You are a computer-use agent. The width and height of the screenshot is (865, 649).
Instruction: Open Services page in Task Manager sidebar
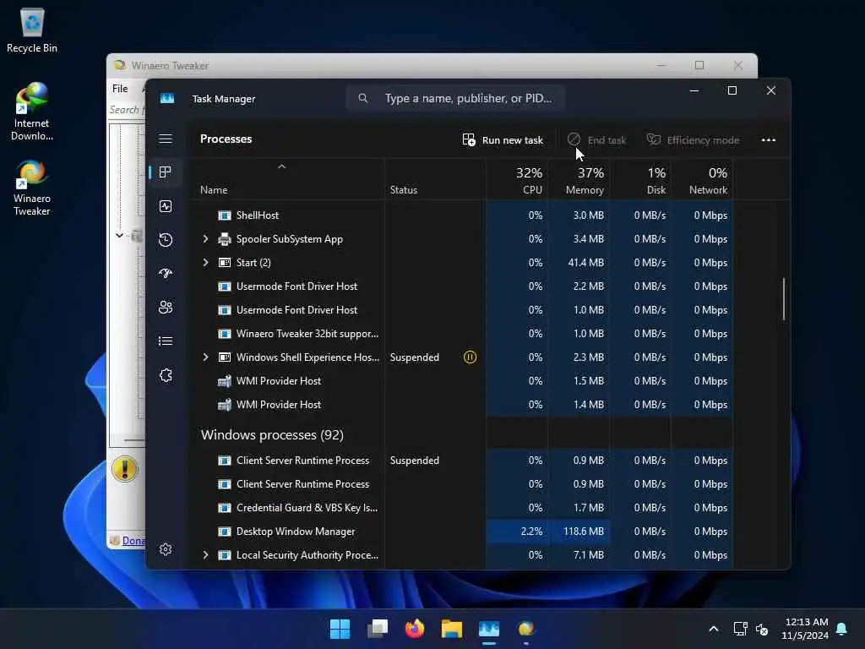166,375
